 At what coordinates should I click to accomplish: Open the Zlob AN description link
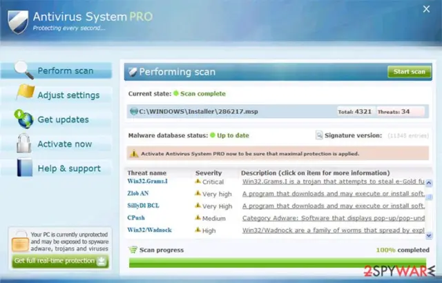tap(333, 194)
